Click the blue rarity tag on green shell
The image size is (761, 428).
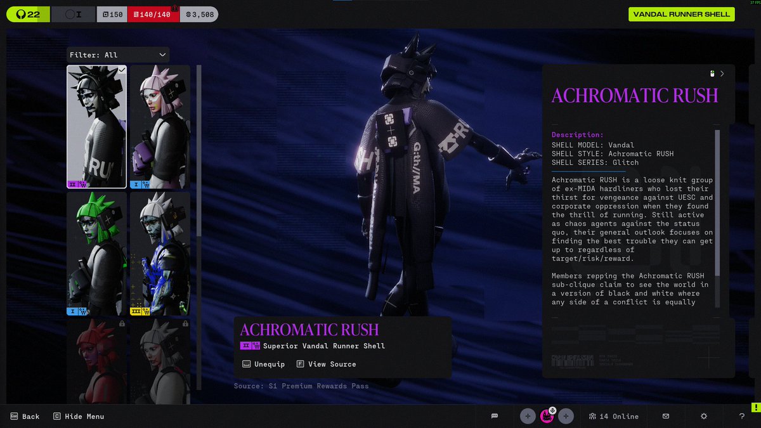tap(77, 311)
